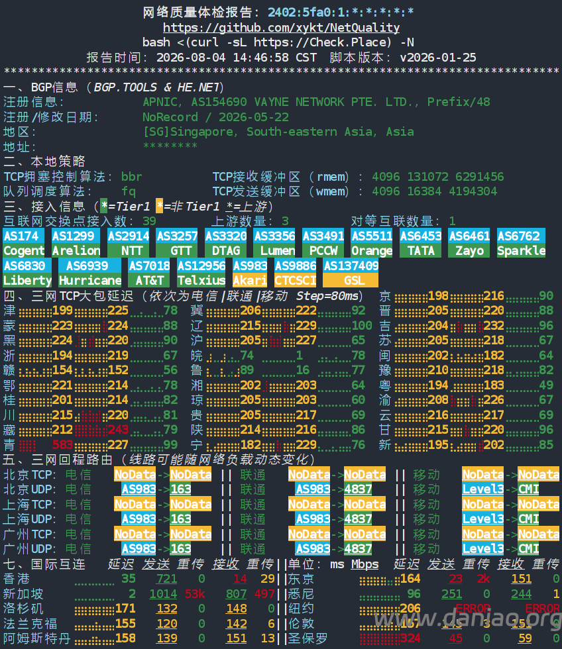Click the AS6453 TATA badge
The image size is (562, 649).
coord(420,243)
